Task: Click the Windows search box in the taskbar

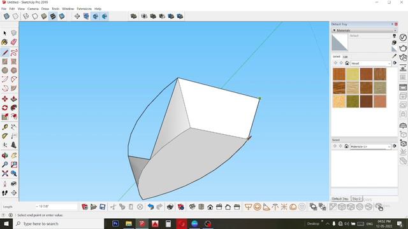Action: 58,223
